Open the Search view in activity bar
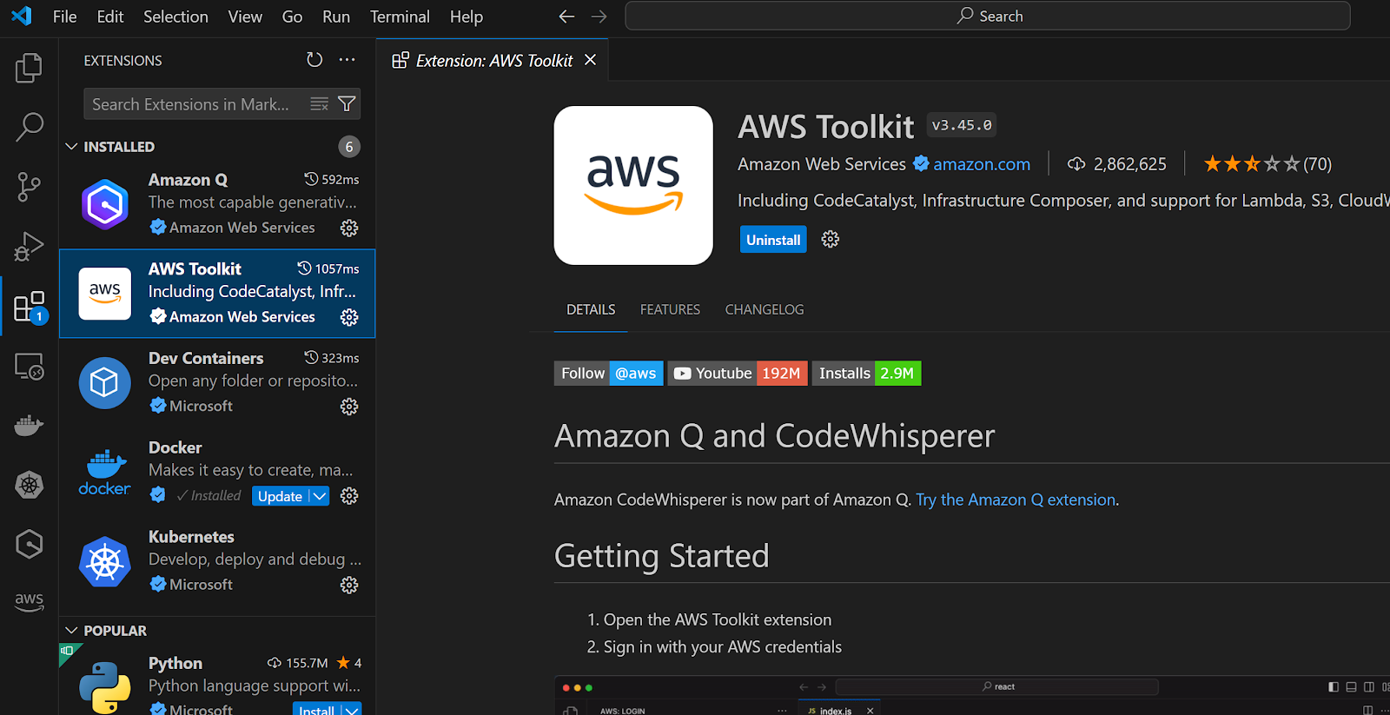 29,127
